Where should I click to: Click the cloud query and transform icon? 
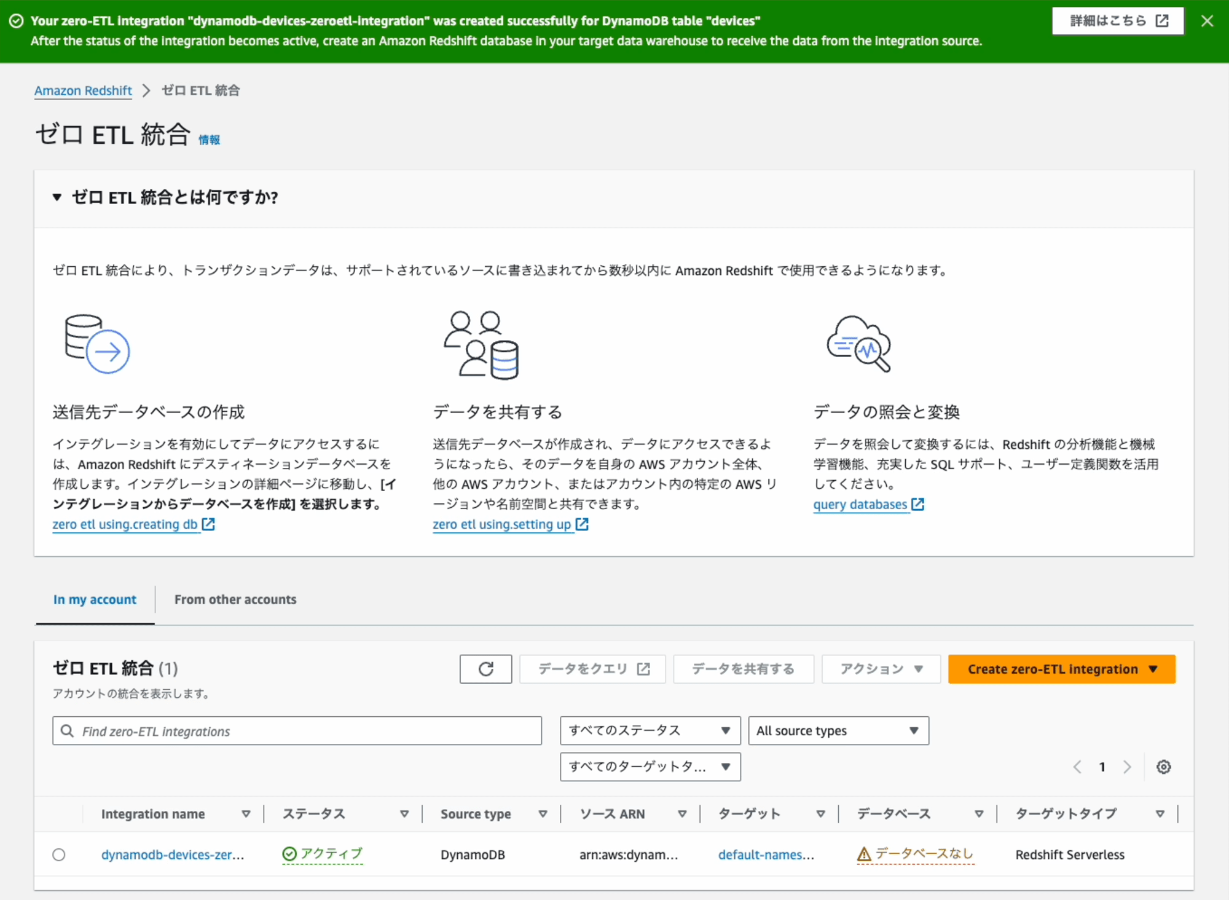tap(858, 344)
